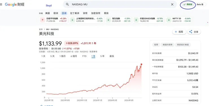Click the share icon next to 分享
The width and height of the screenshot is (209, 106).
[191, 32]
